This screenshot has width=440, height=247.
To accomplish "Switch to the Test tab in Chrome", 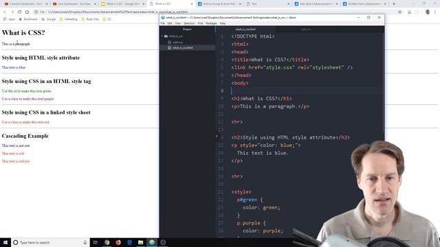I will [x=267, y=4].
